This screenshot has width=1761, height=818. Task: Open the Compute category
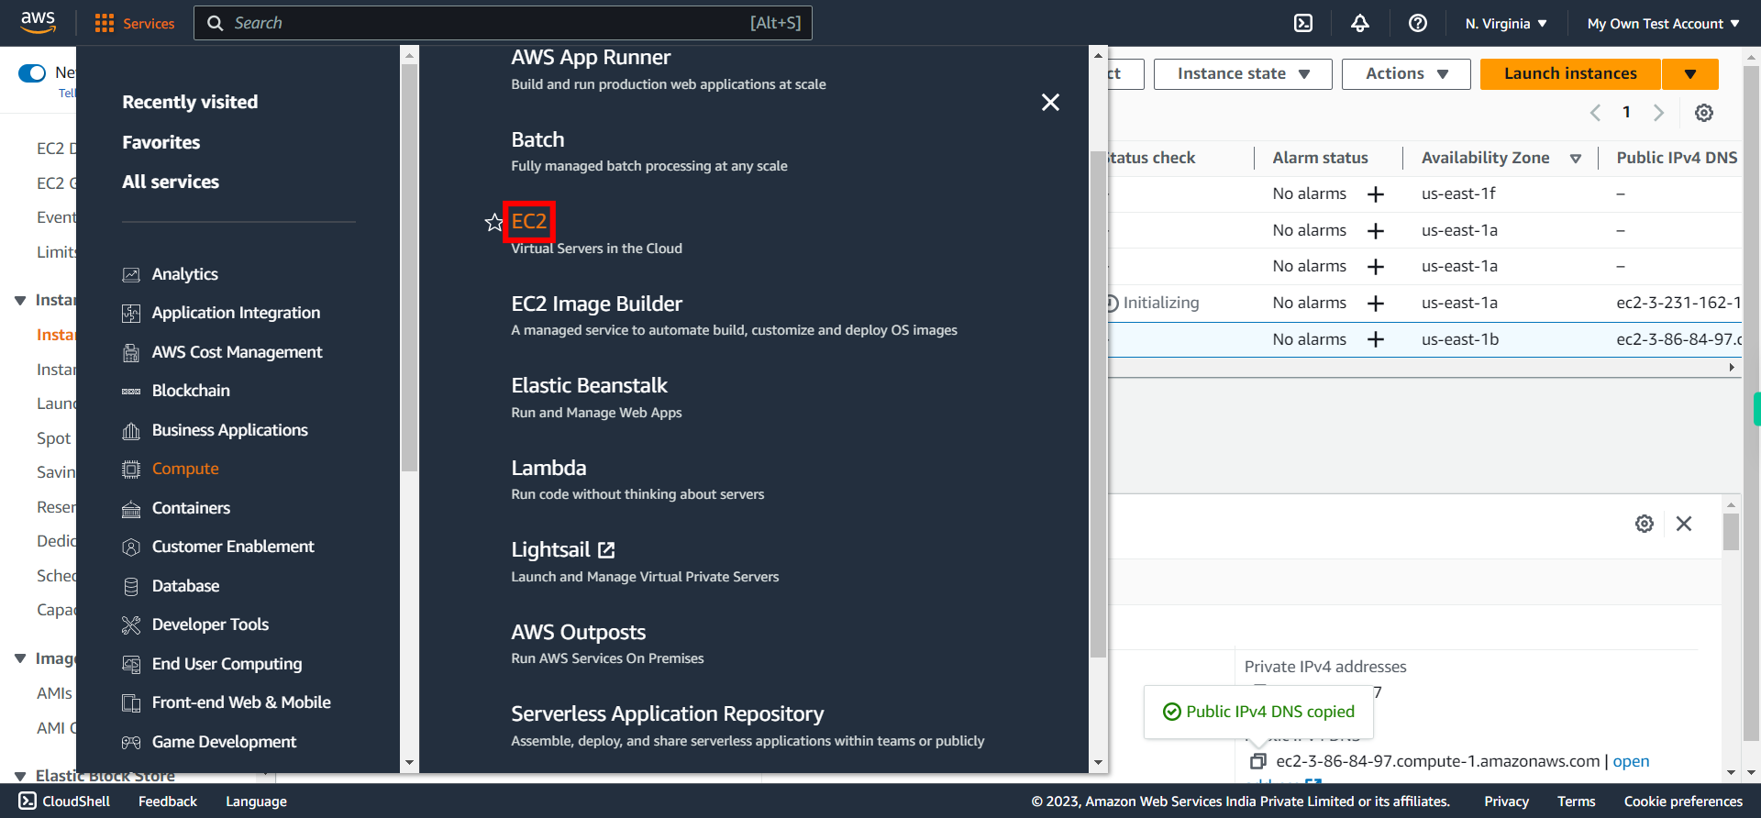point(185,469)
